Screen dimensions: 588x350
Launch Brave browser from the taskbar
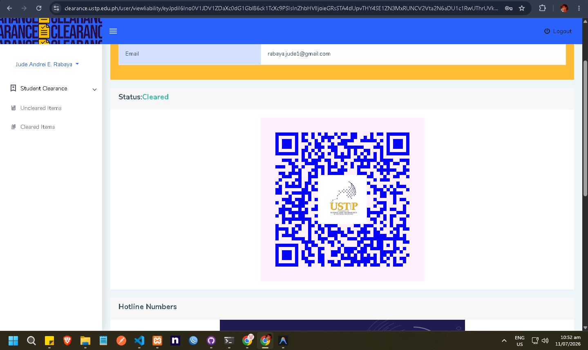[x=67, y=341]
